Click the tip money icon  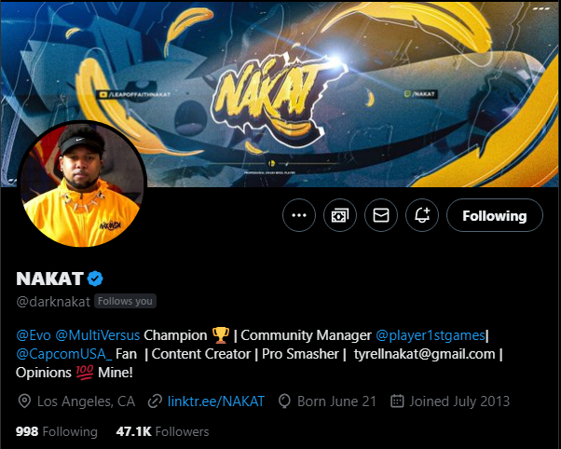tap(340, 215)
